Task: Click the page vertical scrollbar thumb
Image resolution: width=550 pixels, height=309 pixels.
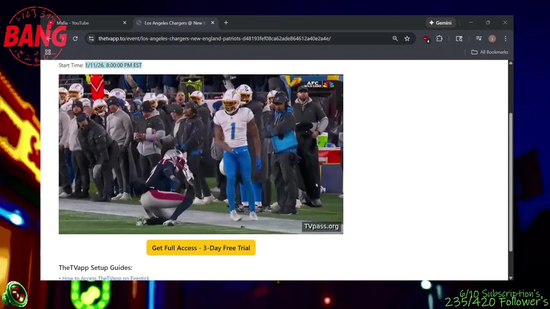Action: [510, 182]
